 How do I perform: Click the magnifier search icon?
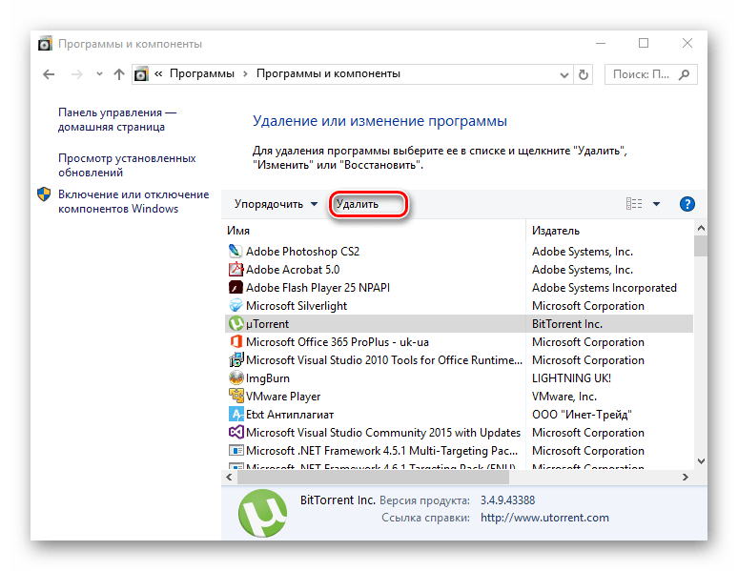click(684, 74)
